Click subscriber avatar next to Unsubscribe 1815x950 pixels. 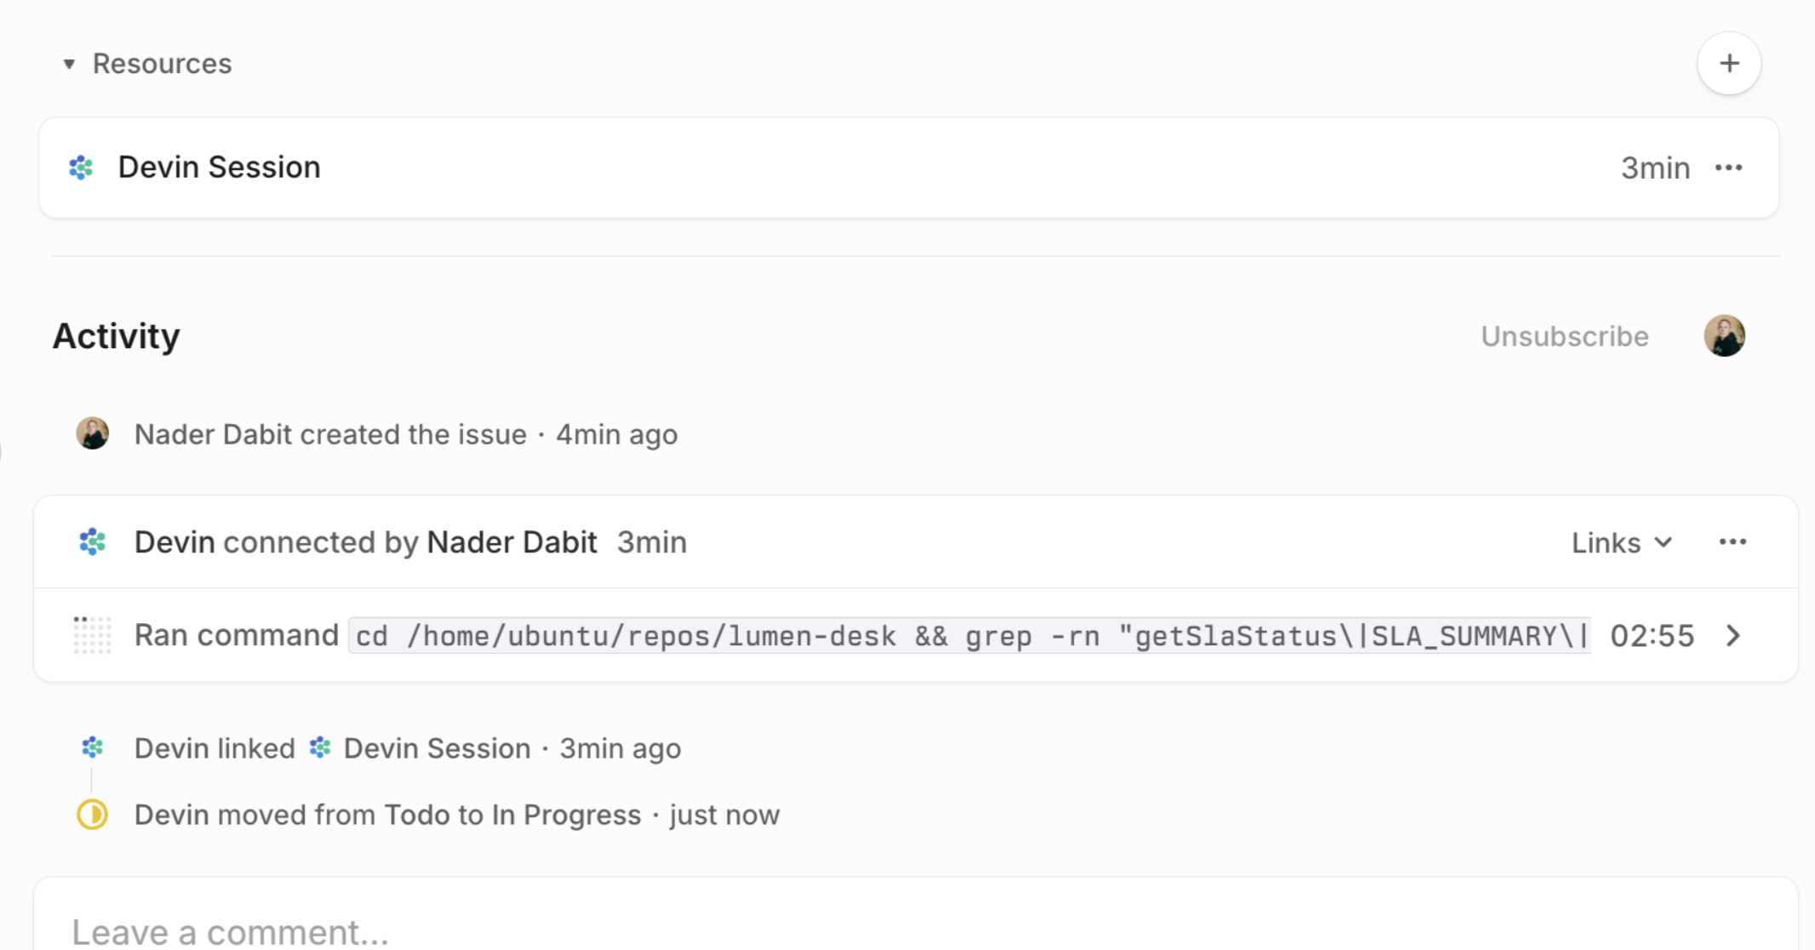point(1725,335)
